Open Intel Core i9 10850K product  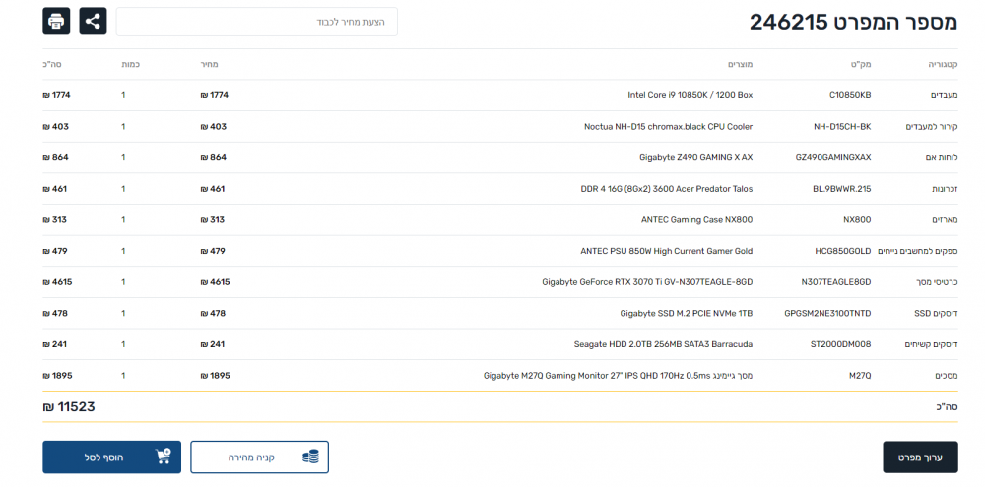(689, 95)
